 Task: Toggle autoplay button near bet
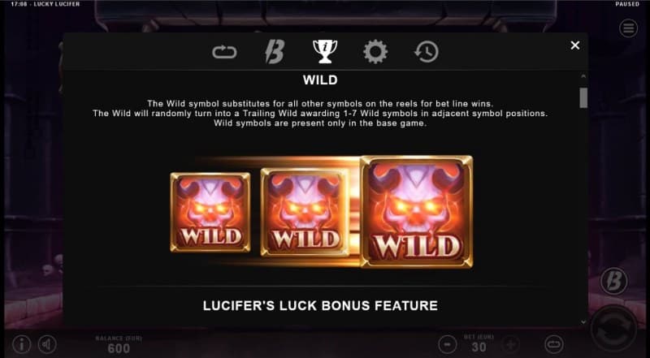[x=554, y=344]
